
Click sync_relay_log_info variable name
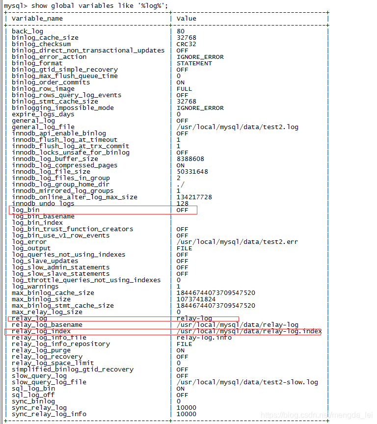(x=49, y=414)
